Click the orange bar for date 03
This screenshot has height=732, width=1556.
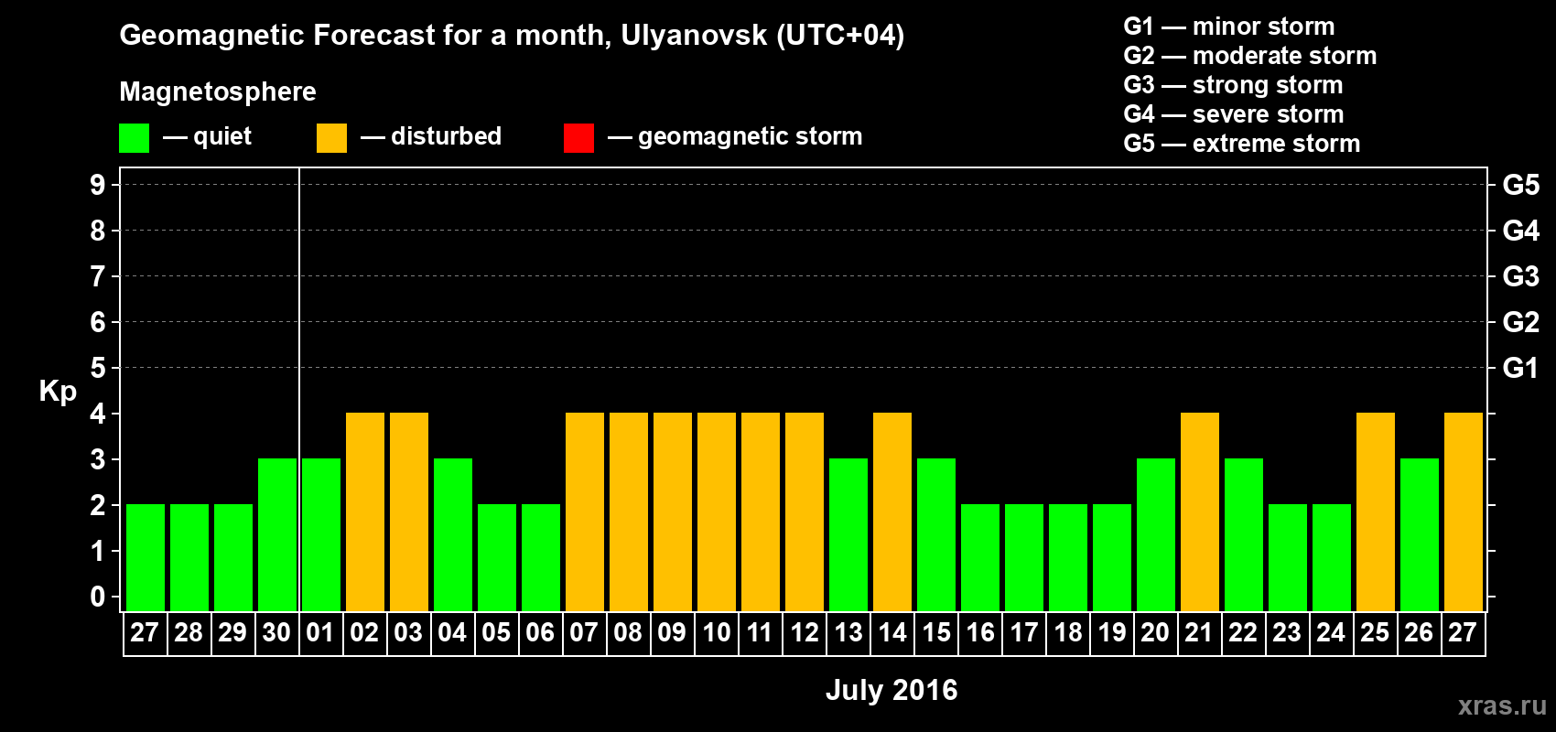[x=409, y=512]
